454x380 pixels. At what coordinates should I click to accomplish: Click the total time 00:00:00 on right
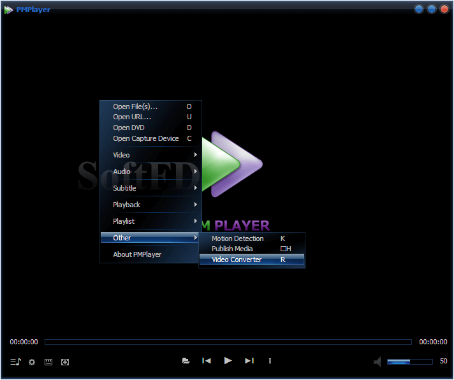(433, 342)
